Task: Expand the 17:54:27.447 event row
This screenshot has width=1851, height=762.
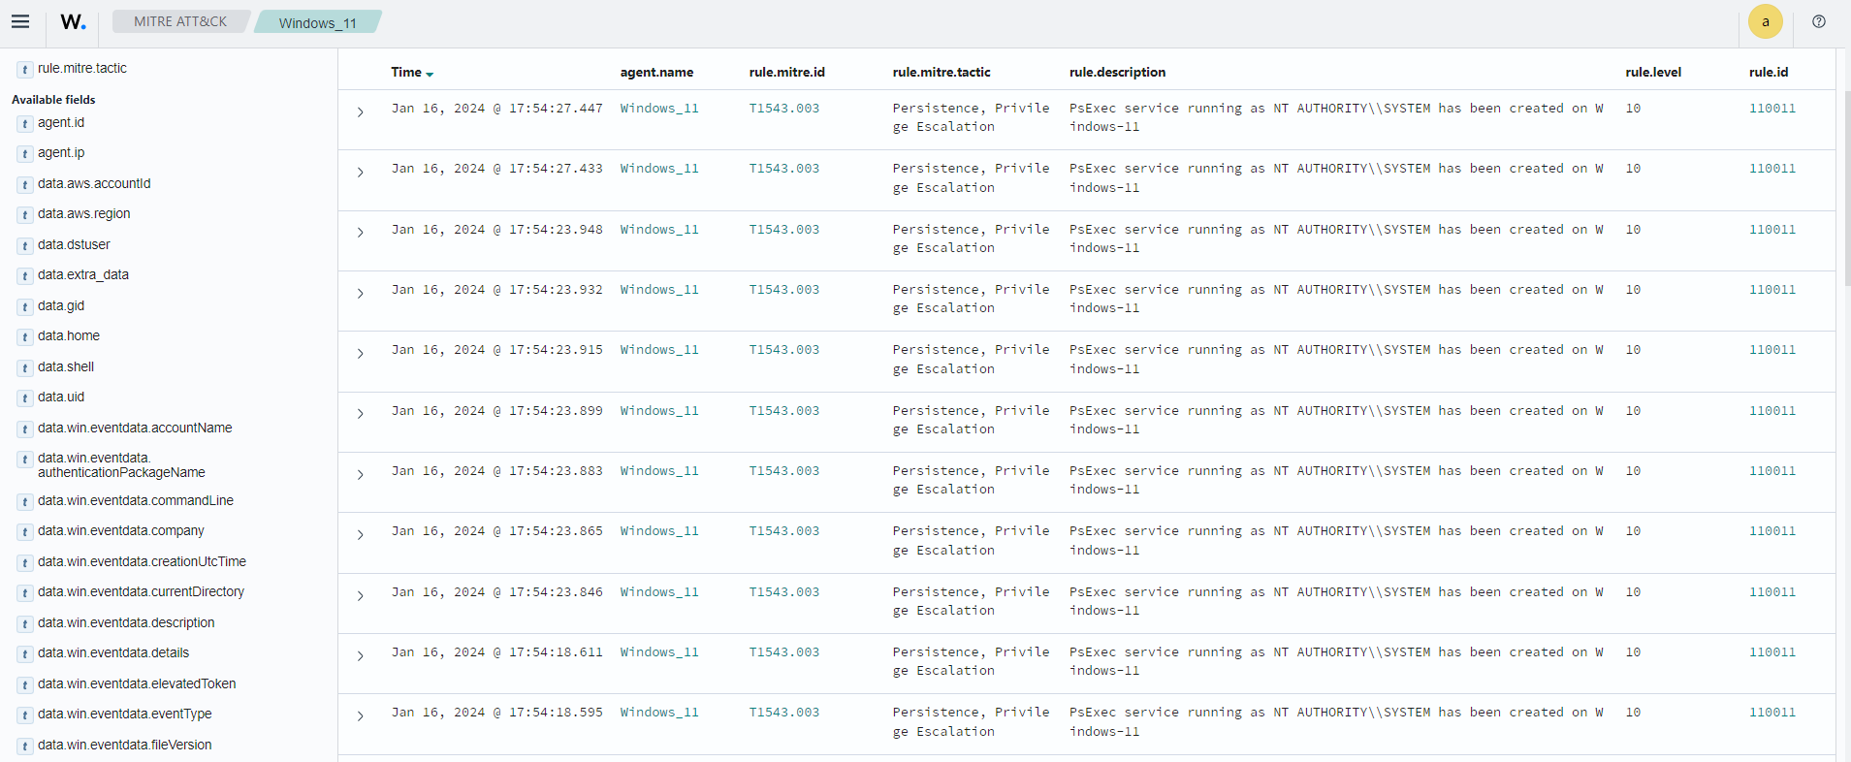Action: 360,112
